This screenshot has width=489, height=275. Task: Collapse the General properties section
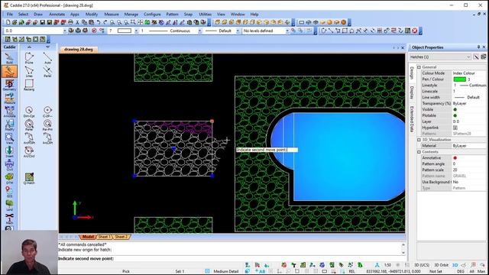tap(419, 67)
